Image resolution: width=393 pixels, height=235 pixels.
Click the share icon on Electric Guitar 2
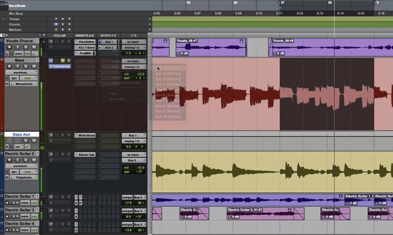[51, 154]
